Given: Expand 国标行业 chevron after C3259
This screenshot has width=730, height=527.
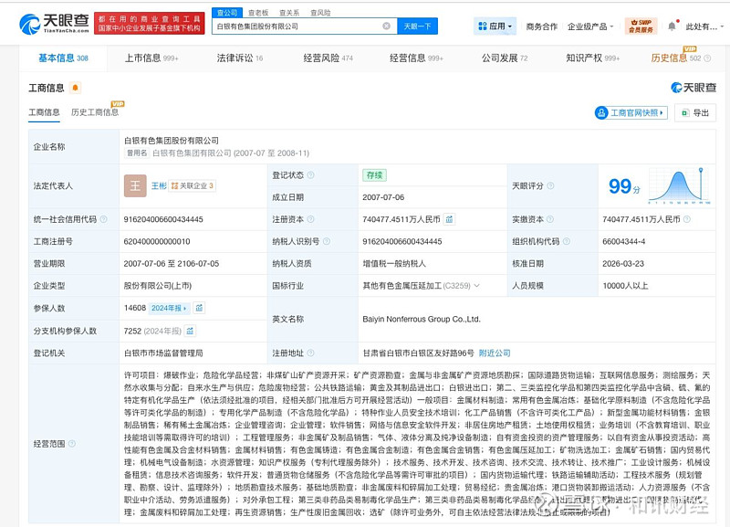Looking at the screenshot, I should [x=477, y=286].
